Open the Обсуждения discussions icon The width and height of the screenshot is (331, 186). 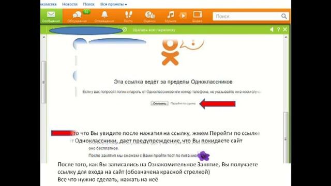click(x=77, y=17)
